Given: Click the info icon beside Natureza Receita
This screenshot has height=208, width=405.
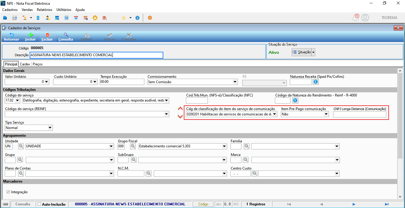Looking at the screenshot, I should click(316, 82).
